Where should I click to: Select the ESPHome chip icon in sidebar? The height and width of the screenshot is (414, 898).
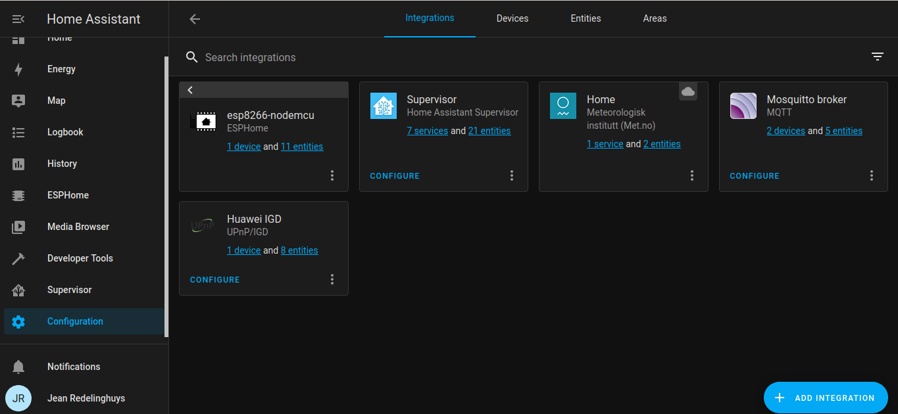[x=18, y=195]
